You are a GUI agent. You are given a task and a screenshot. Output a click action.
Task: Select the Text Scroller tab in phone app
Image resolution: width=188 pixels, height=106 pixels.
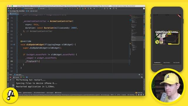[x=176, y=63]
